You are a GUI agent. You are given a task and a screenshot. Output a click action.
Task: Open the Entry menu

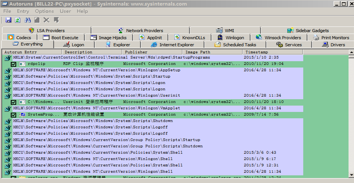23,11
